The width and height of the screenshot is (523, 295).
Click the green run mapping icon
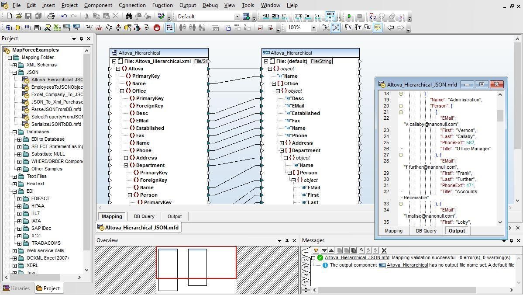[349, 16]
